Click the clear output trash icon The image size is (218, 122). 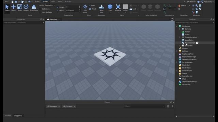tap(168, 106)
